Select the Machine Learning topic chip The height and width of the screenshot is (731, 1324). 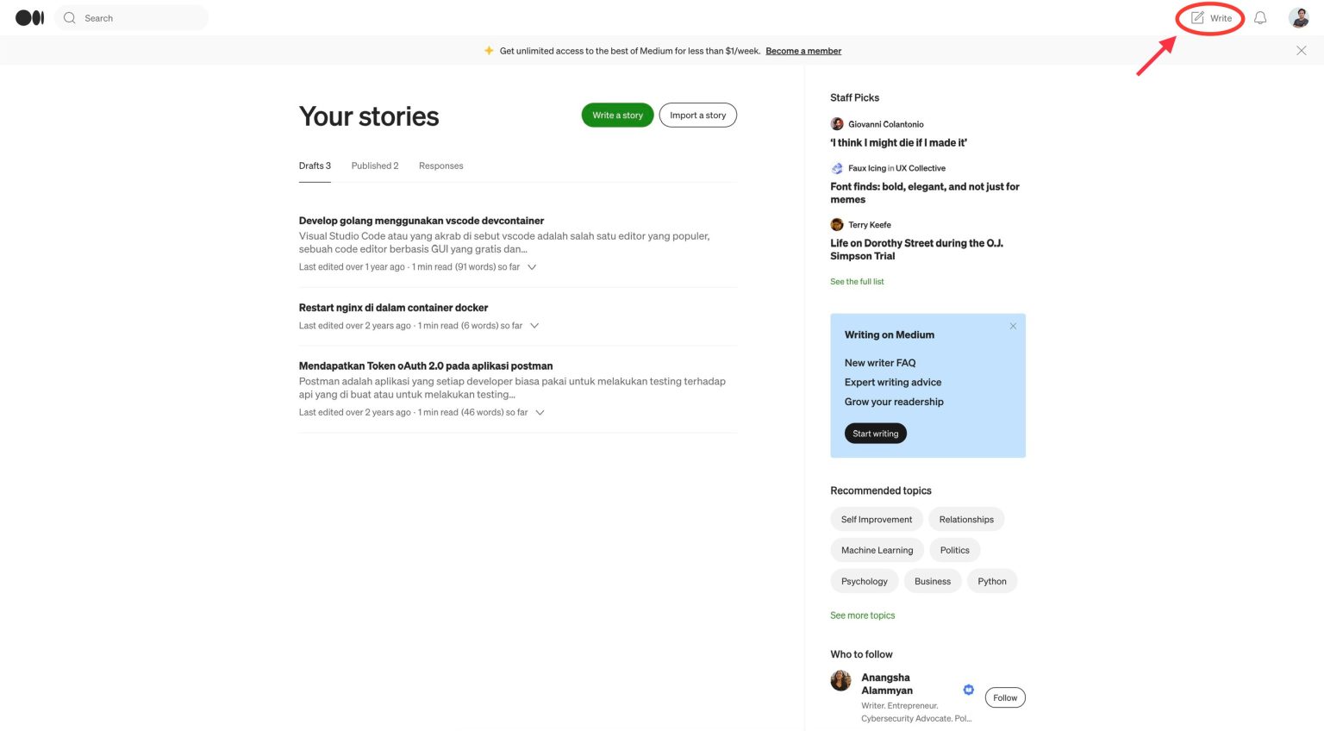pyautogui.click(x=877, y=550)
